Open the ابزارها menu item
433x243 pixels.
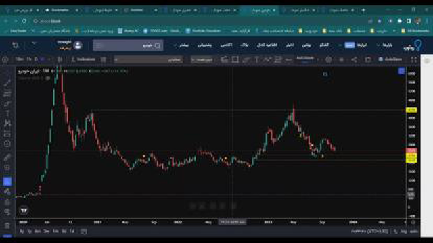tap(362, 45)
